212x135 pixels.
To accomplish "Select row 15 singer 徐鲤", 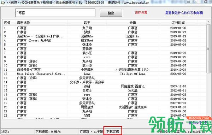I will click(87, 86).
